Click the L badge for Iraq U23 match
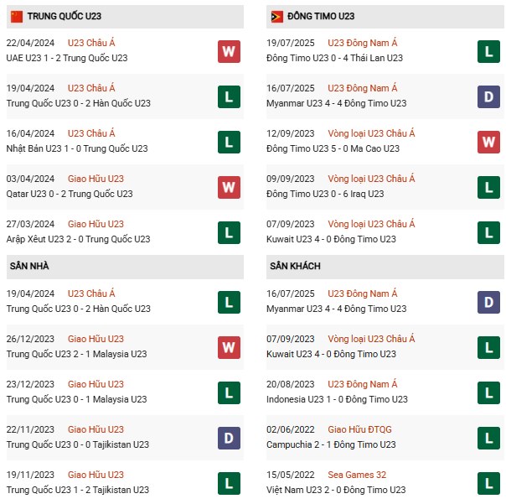This screenshot has height=504, width=506. (489, 187)
